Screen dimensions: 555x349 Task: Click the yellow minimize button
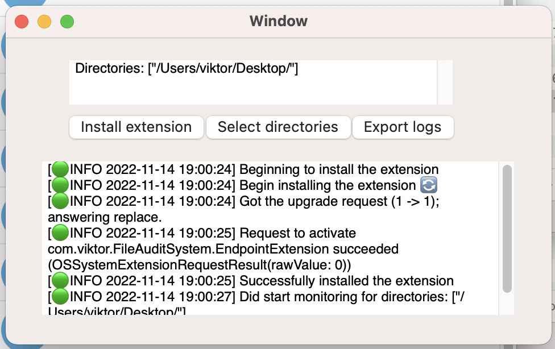(x=44, y=22)
